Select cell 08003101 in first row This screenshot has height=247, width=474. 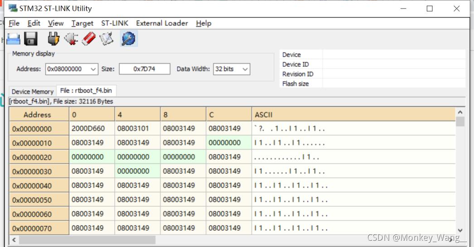[x=138, y=129]
